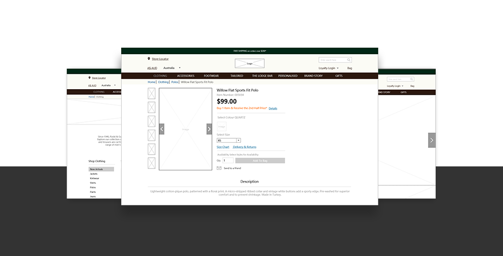Click the envelope icon next to Send to a friend

pyautogui.click(x=219, y=168)
